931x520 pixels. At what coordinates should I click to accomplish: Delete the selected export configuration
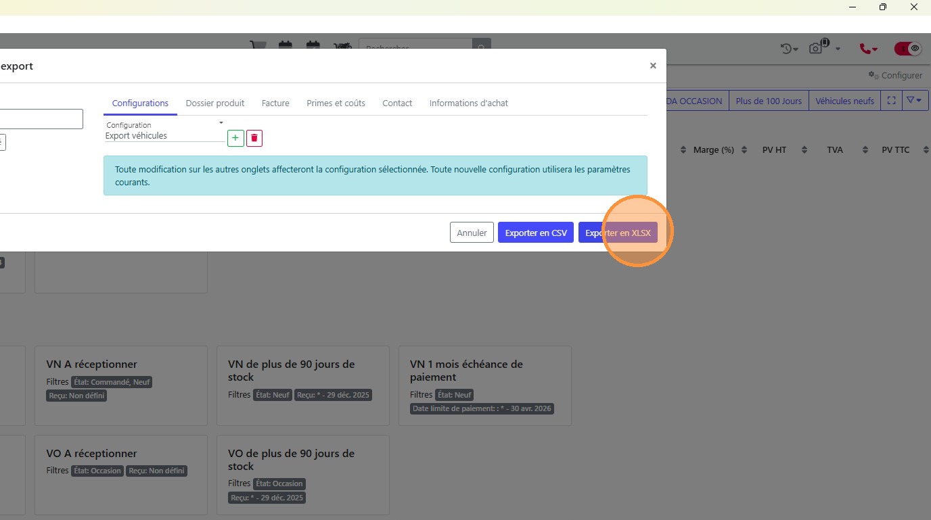(x=254, y=138)
